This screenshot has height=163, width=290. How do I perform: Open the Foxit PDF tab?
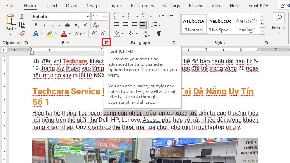click(x=258, y=6)
